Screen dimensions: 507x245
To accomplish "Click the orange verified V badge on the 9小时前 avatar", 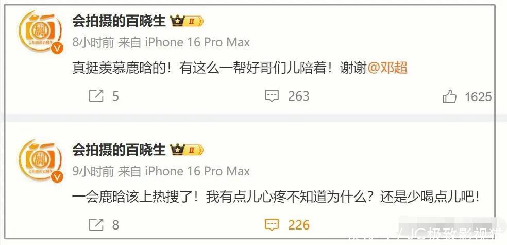I will (x=58, y=177).
